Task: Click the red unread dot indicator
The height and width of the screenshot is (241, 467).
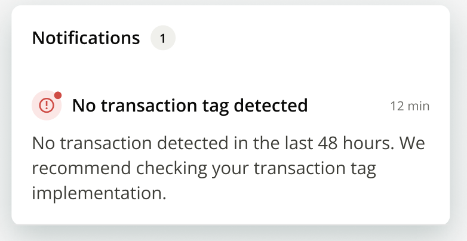Action: pyautogui.click(x=58, y=95)
